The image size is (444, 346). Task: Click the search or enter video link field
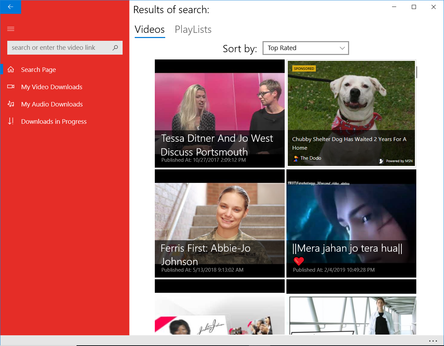(59, 47)
